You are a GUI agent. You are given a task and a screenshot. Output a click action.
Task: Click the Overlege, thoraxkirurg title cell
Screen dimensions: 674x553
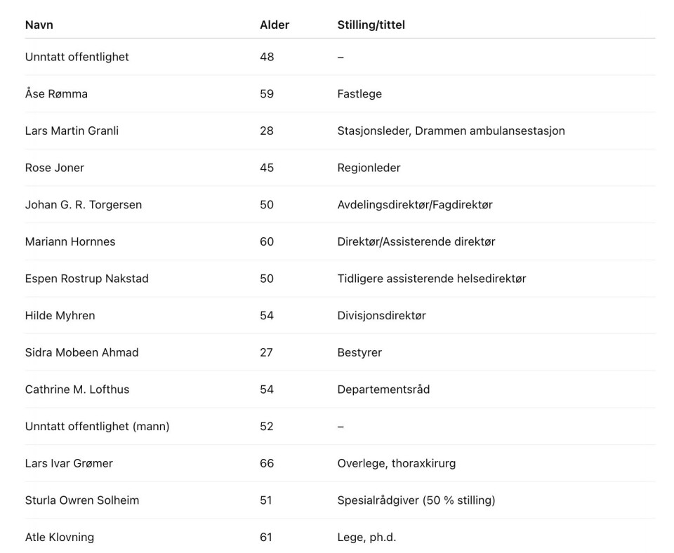click(x=397, y=463)
